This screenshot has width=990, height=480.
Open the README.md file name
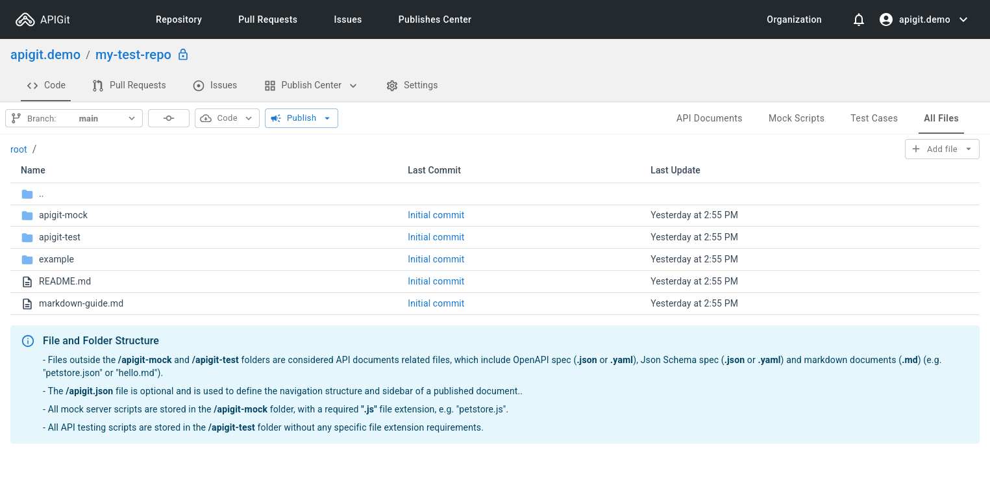65,281
